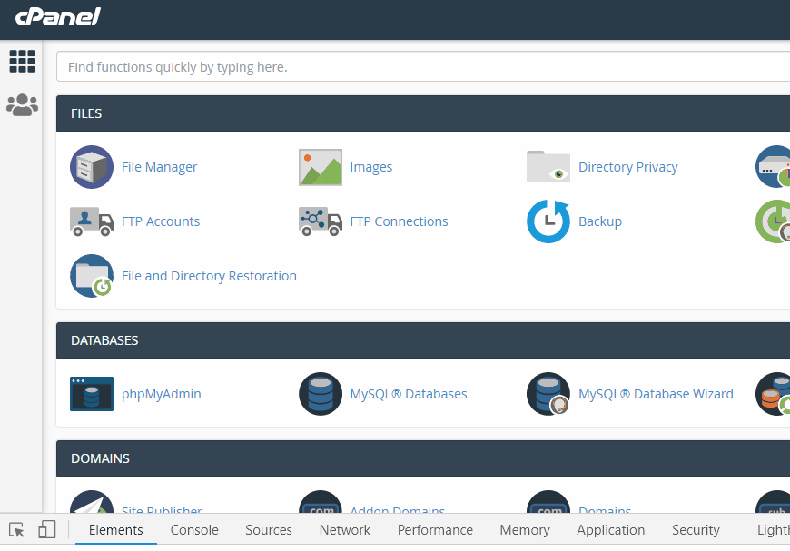The image size is (790, 551).
Task: Focus the Find functions search field
Action: coord(423,66)
